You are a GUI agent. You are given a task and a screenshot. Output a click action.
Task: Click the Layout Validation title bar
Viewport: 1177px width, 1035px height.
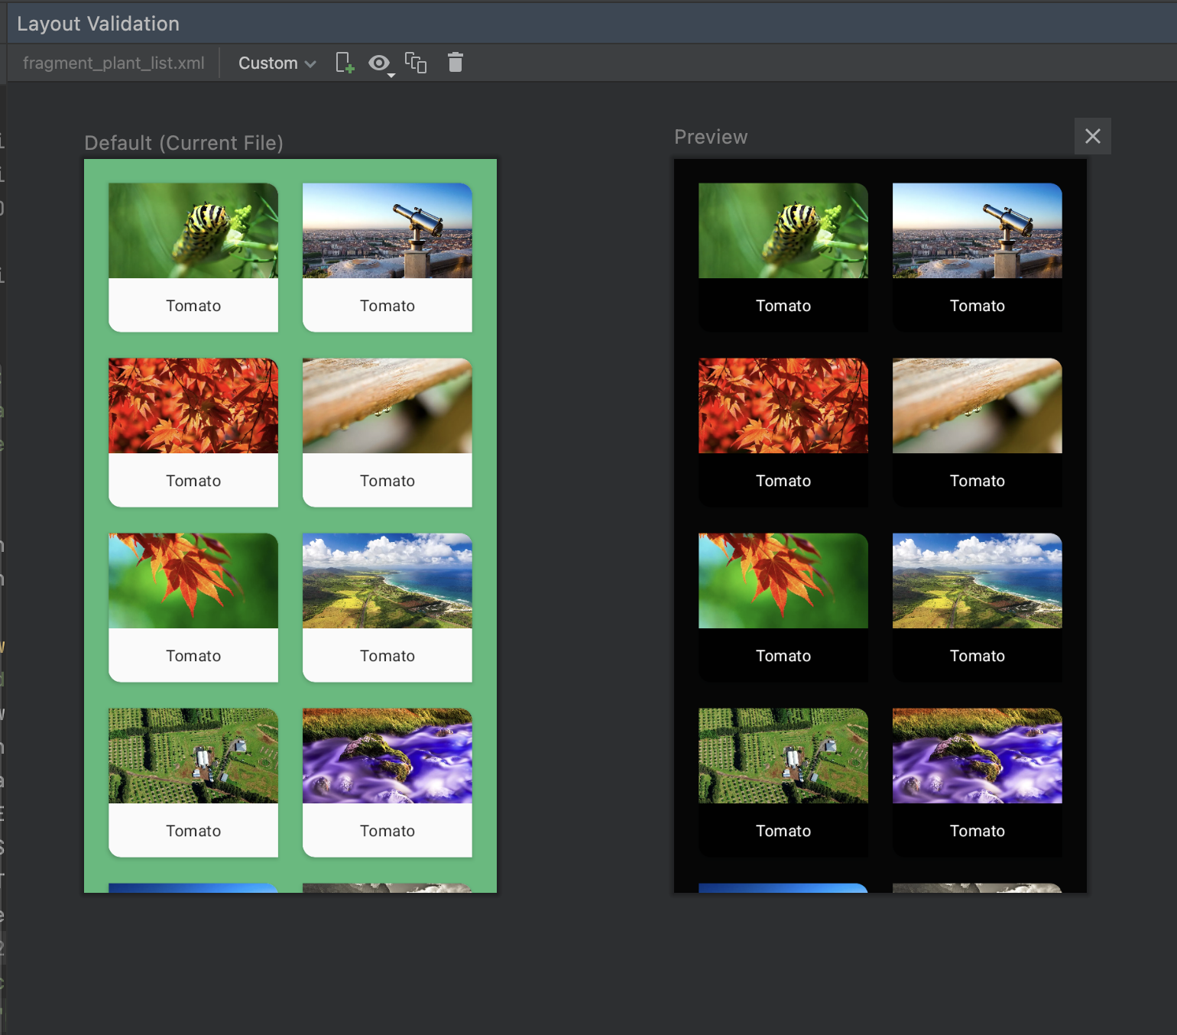(x=98, y=23)
